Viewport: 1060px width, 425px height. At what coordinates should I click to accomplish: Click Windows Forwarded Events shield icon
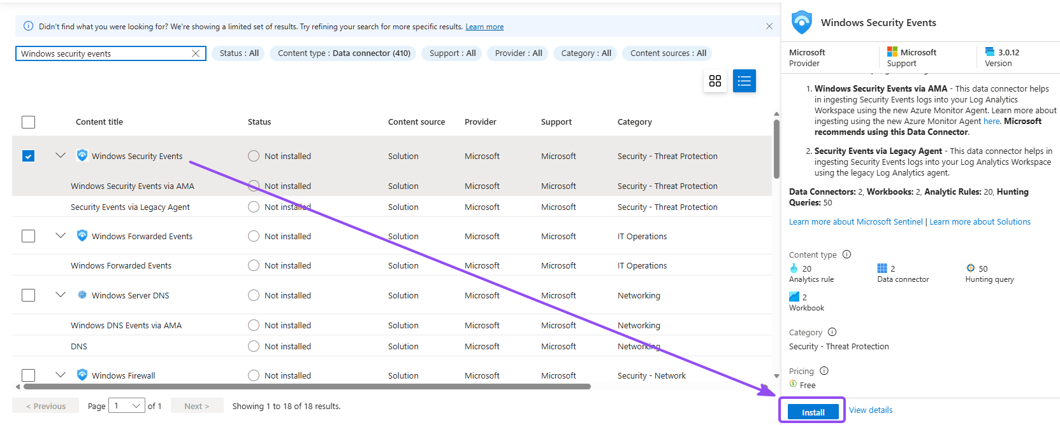pyautogui.click(x=82, y=235)
